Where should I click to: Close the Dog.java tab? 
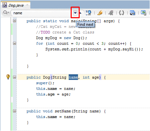(x=27, y=5)
